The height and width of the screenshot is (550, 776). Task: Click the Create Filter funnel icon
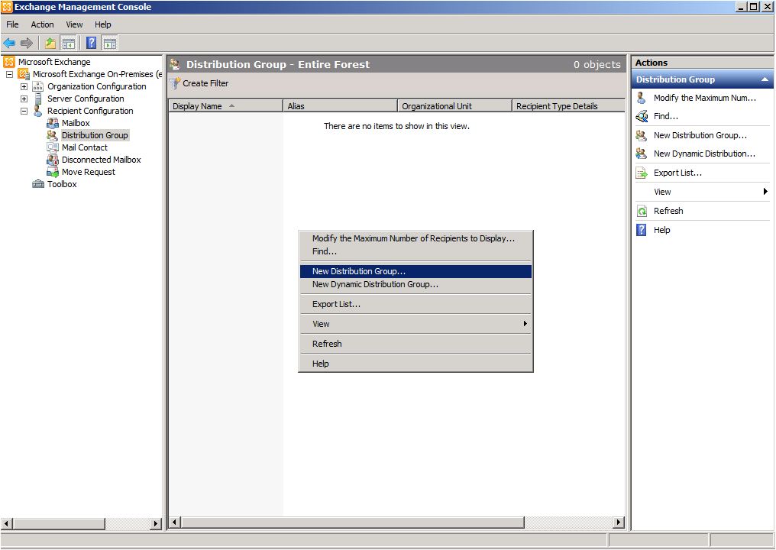tap(175, 83)
